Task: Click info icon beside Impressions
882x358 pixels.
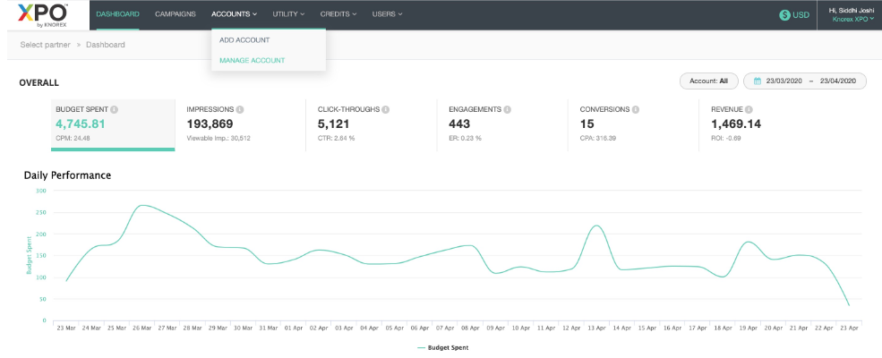Action: pyautogui.click(x=240, y=109)
